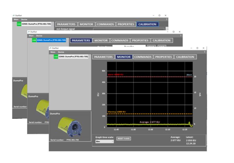The image size is (234, 163).
Task: Select PROPERTIES tab in the front window
Action: [x=163, y=57]
